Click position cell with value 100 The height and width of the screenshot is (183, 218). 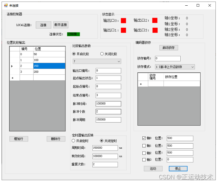49,60
